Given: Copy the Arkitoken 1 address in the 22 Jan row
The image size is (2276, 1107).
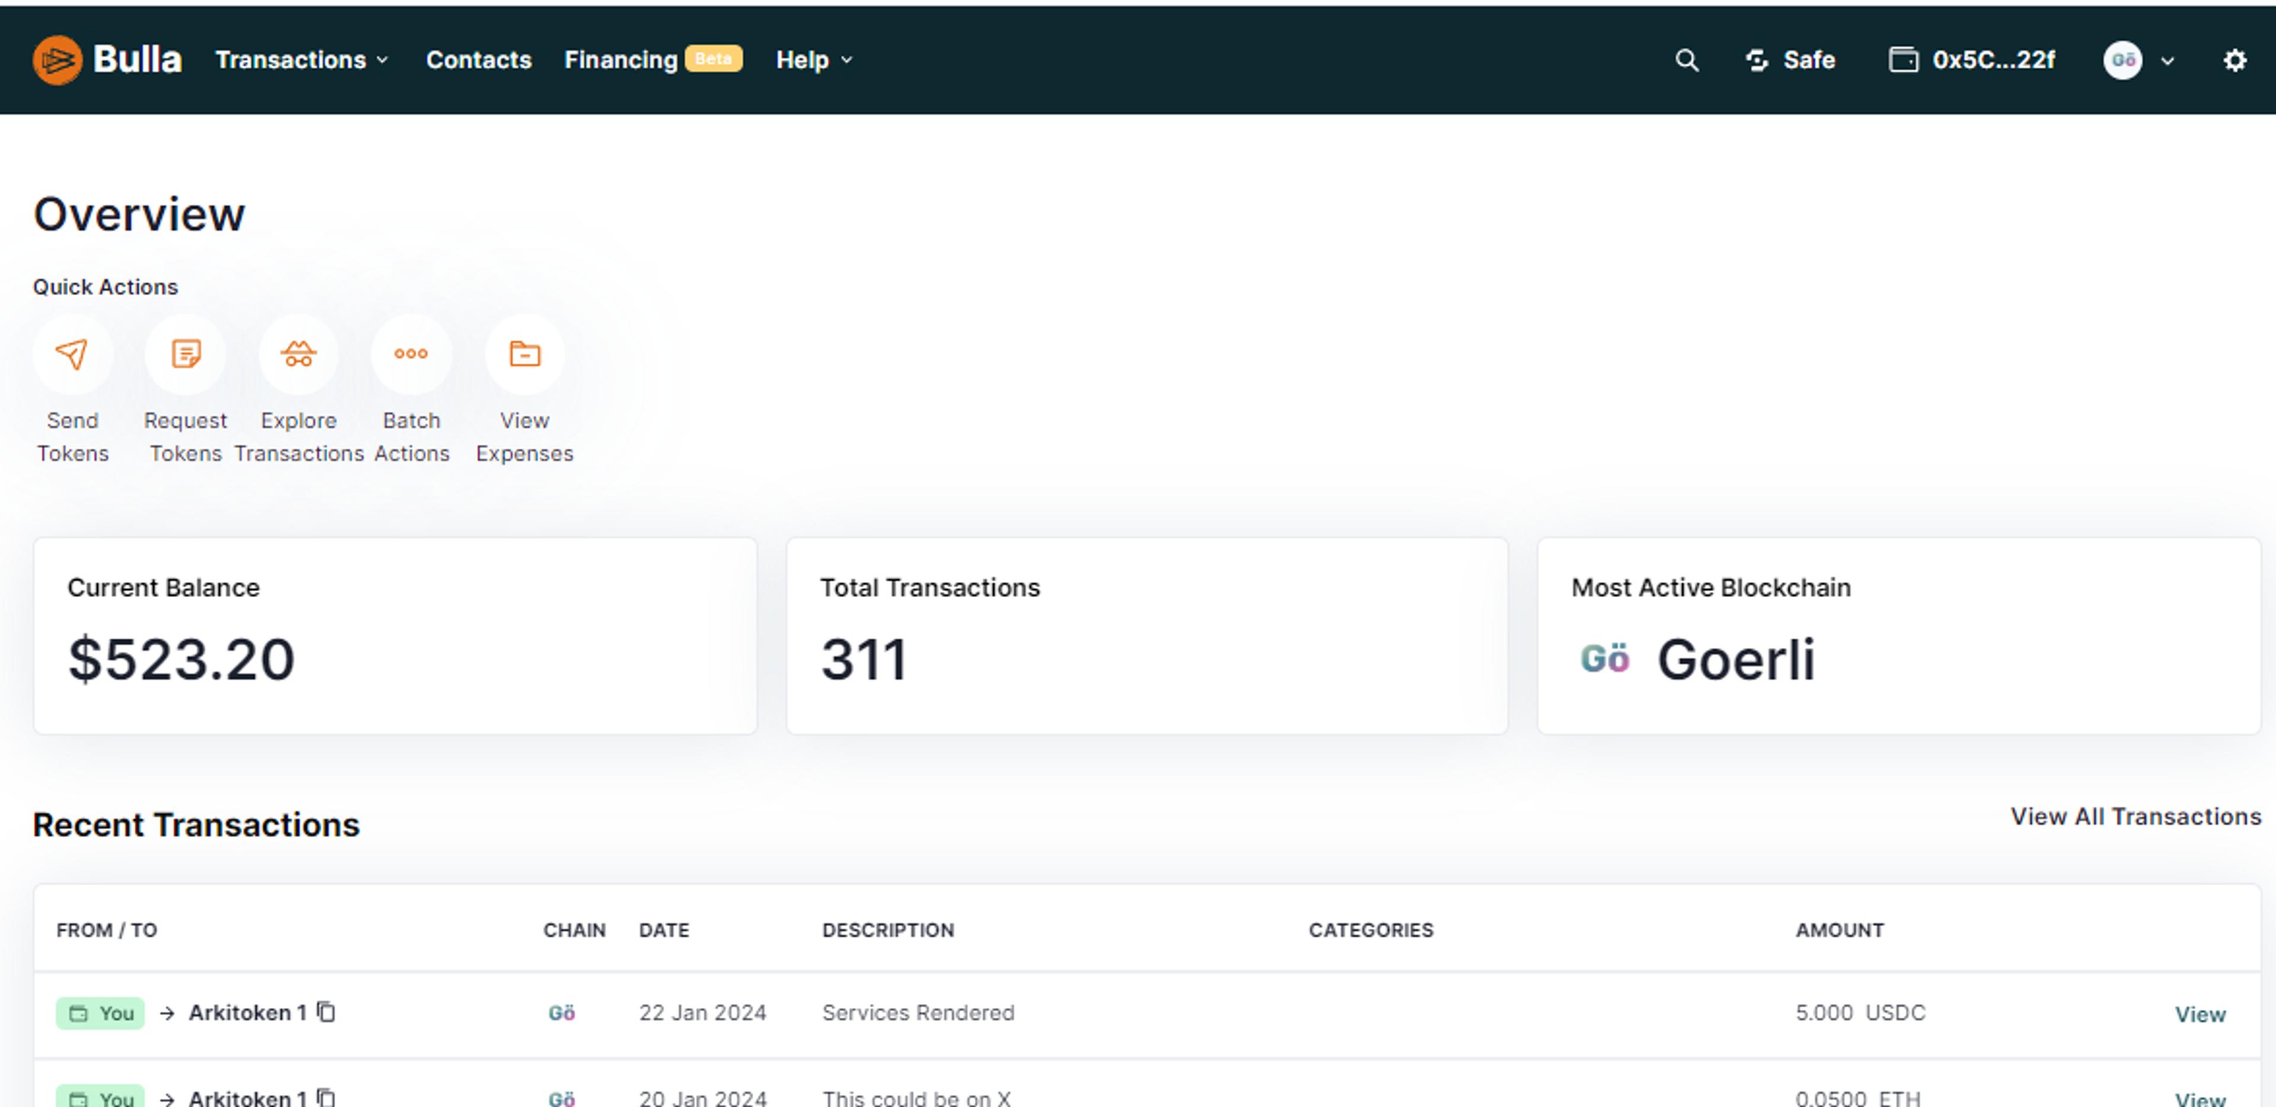Looking at the screenshot, I should 326,1012.
